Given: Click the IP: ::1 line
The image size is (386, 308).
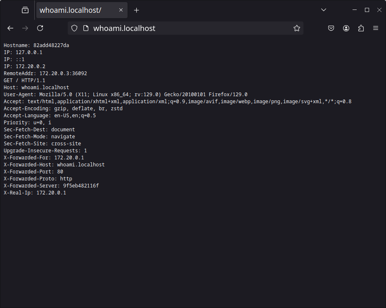Looking at the screenshot, I should tap(14, 59).
